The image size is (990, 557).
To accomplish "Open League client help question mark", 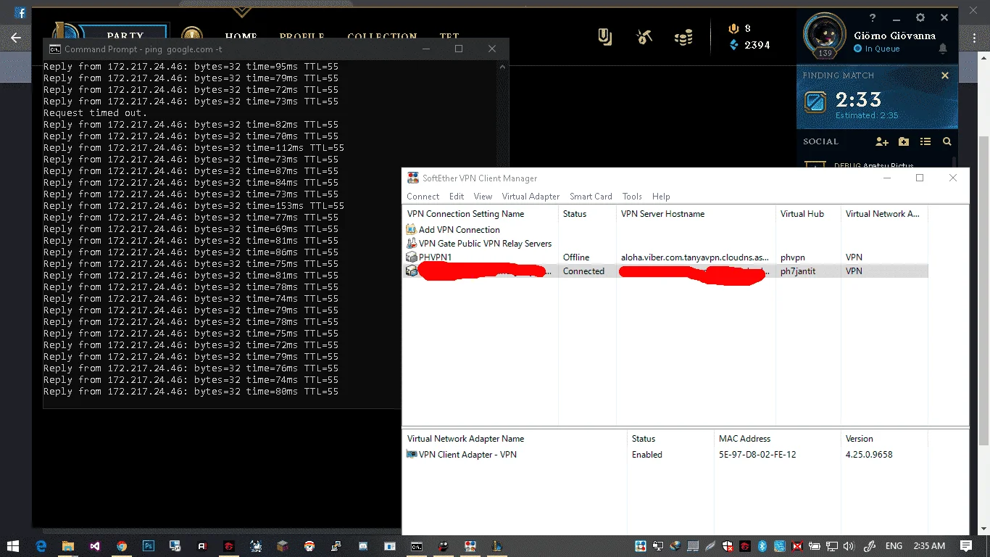I will click(x=873, y=18).
